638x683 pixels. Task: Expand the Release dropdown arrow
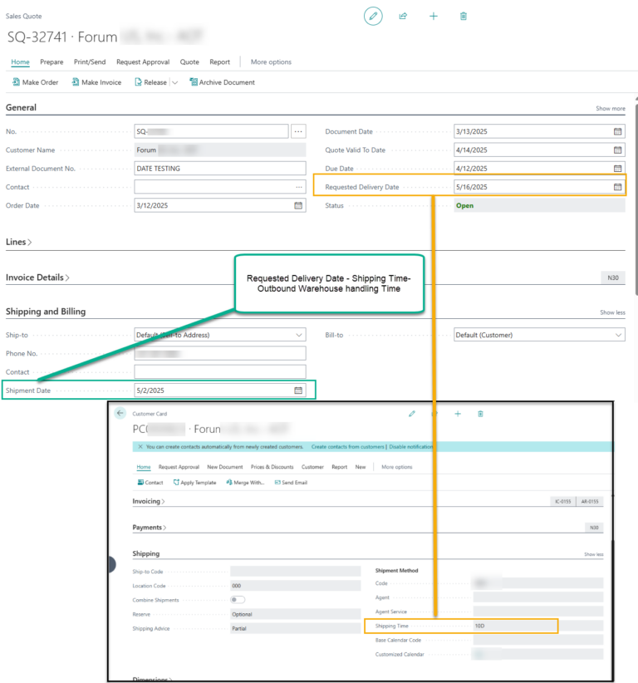(174, 82)
